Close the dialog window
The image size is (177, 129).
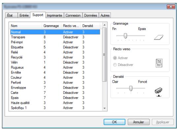coord(171,7)
